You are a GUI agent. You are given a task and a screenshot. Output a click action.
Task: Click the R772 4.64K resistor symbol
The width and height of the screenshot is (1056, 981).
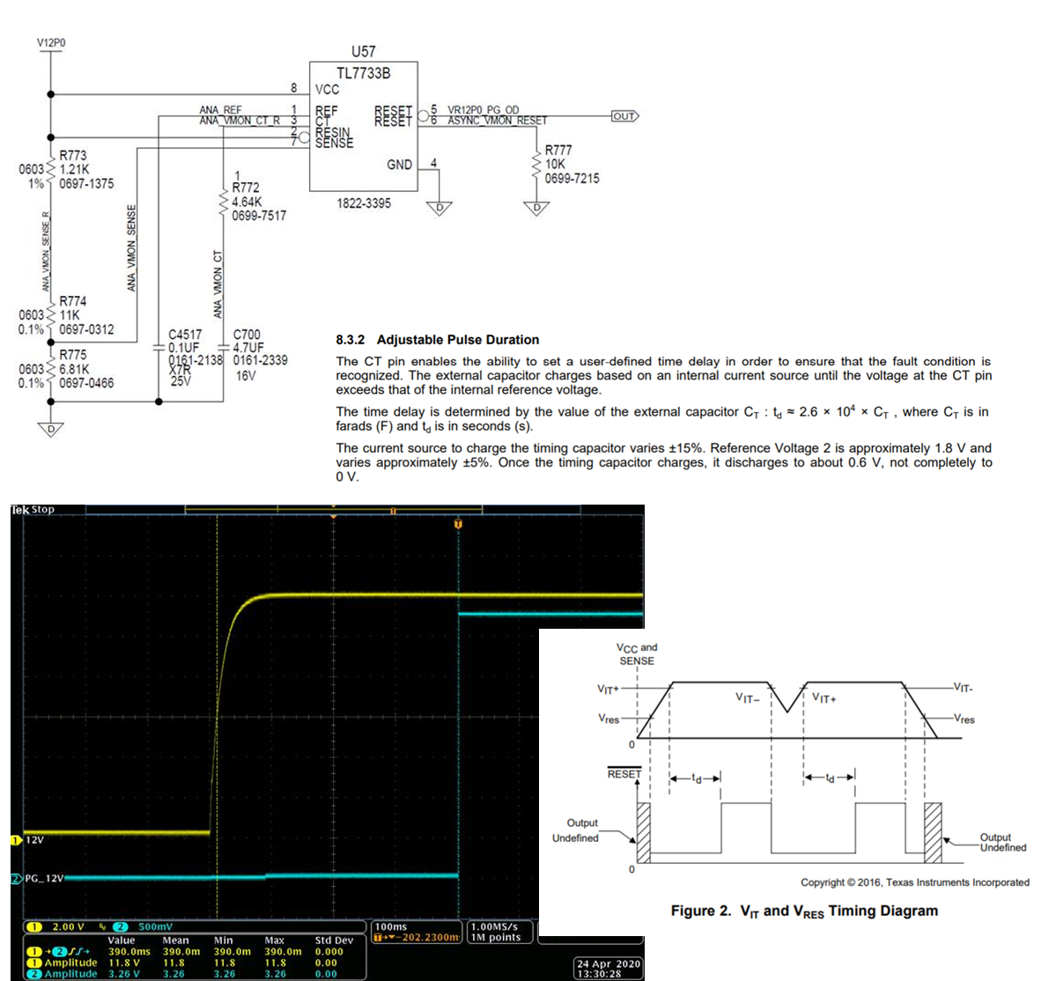point(224,202)
